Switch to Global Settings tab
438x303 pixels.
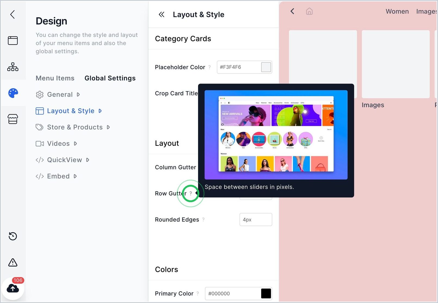pyautogui.click(x=110, y=78)
